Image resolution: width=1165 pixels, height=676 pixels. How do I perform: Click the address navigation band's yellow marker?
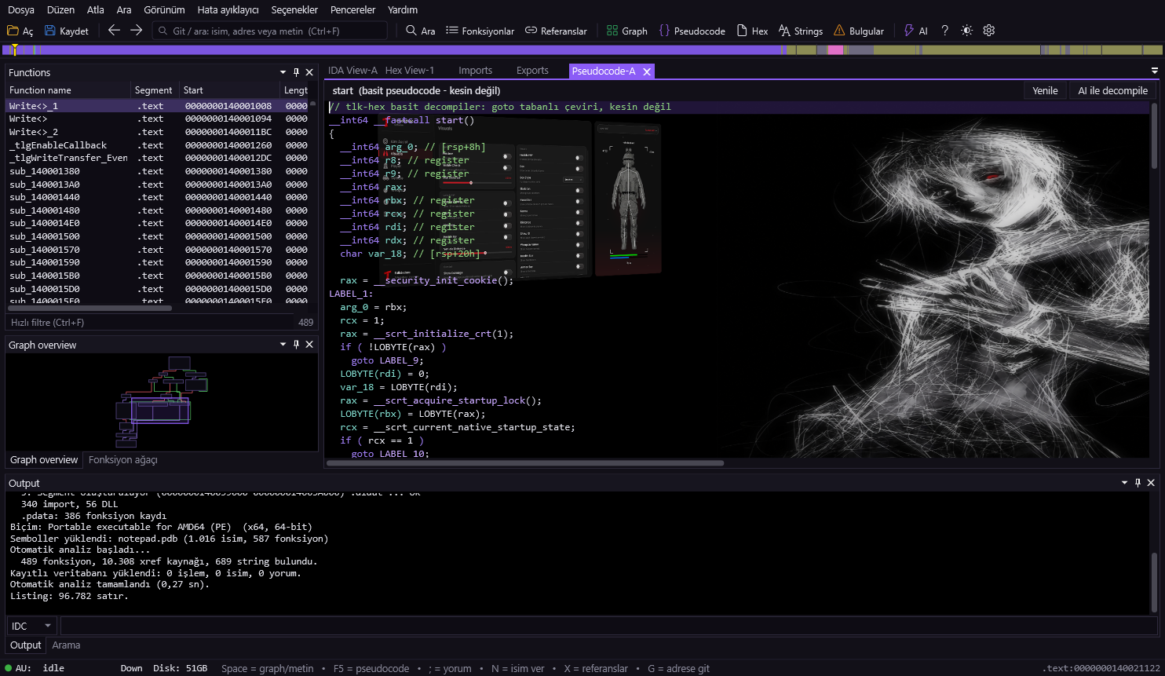pos(14,49)
